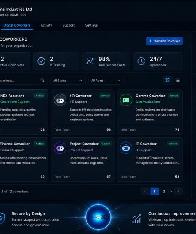The width and height of the screenshot is (196, 234).
Task: Click the Communications role label
Action: click(148, 102)
